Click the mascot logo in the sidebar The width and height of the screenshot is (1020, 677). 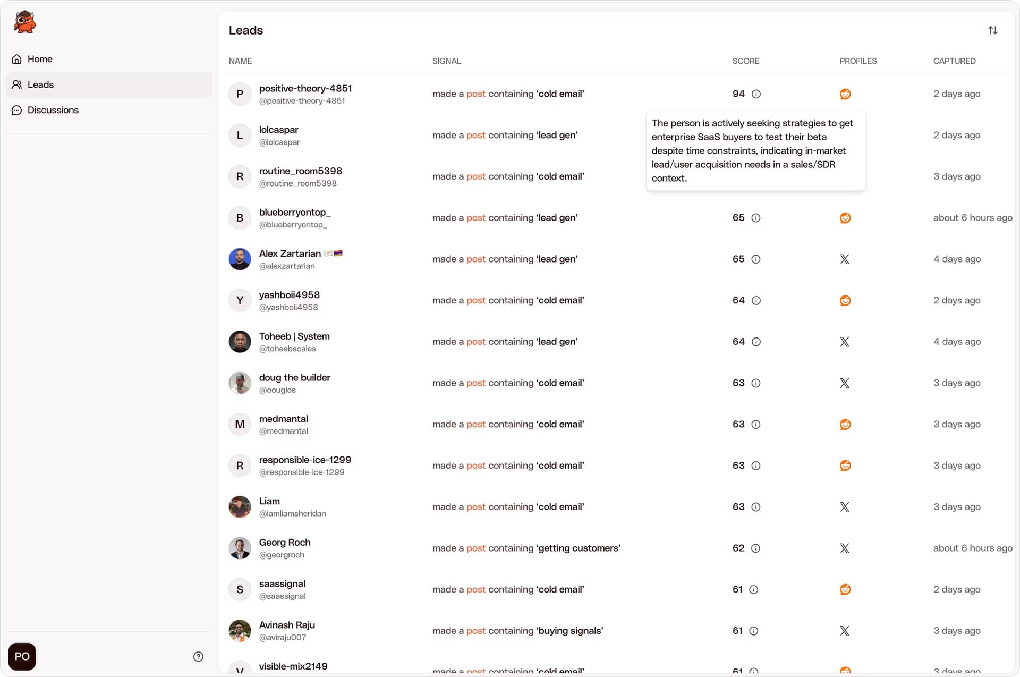[24, 22]
